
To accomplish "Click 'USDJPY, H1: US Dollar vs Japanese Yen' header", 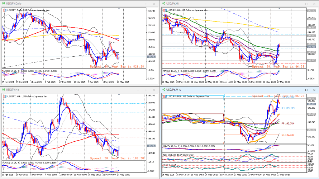I will [x=188, y=10].
